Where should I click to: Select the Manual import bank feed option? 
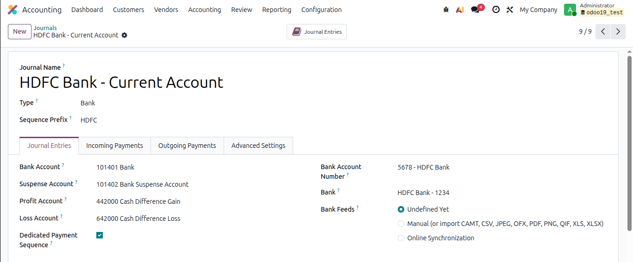pos(401,224)
